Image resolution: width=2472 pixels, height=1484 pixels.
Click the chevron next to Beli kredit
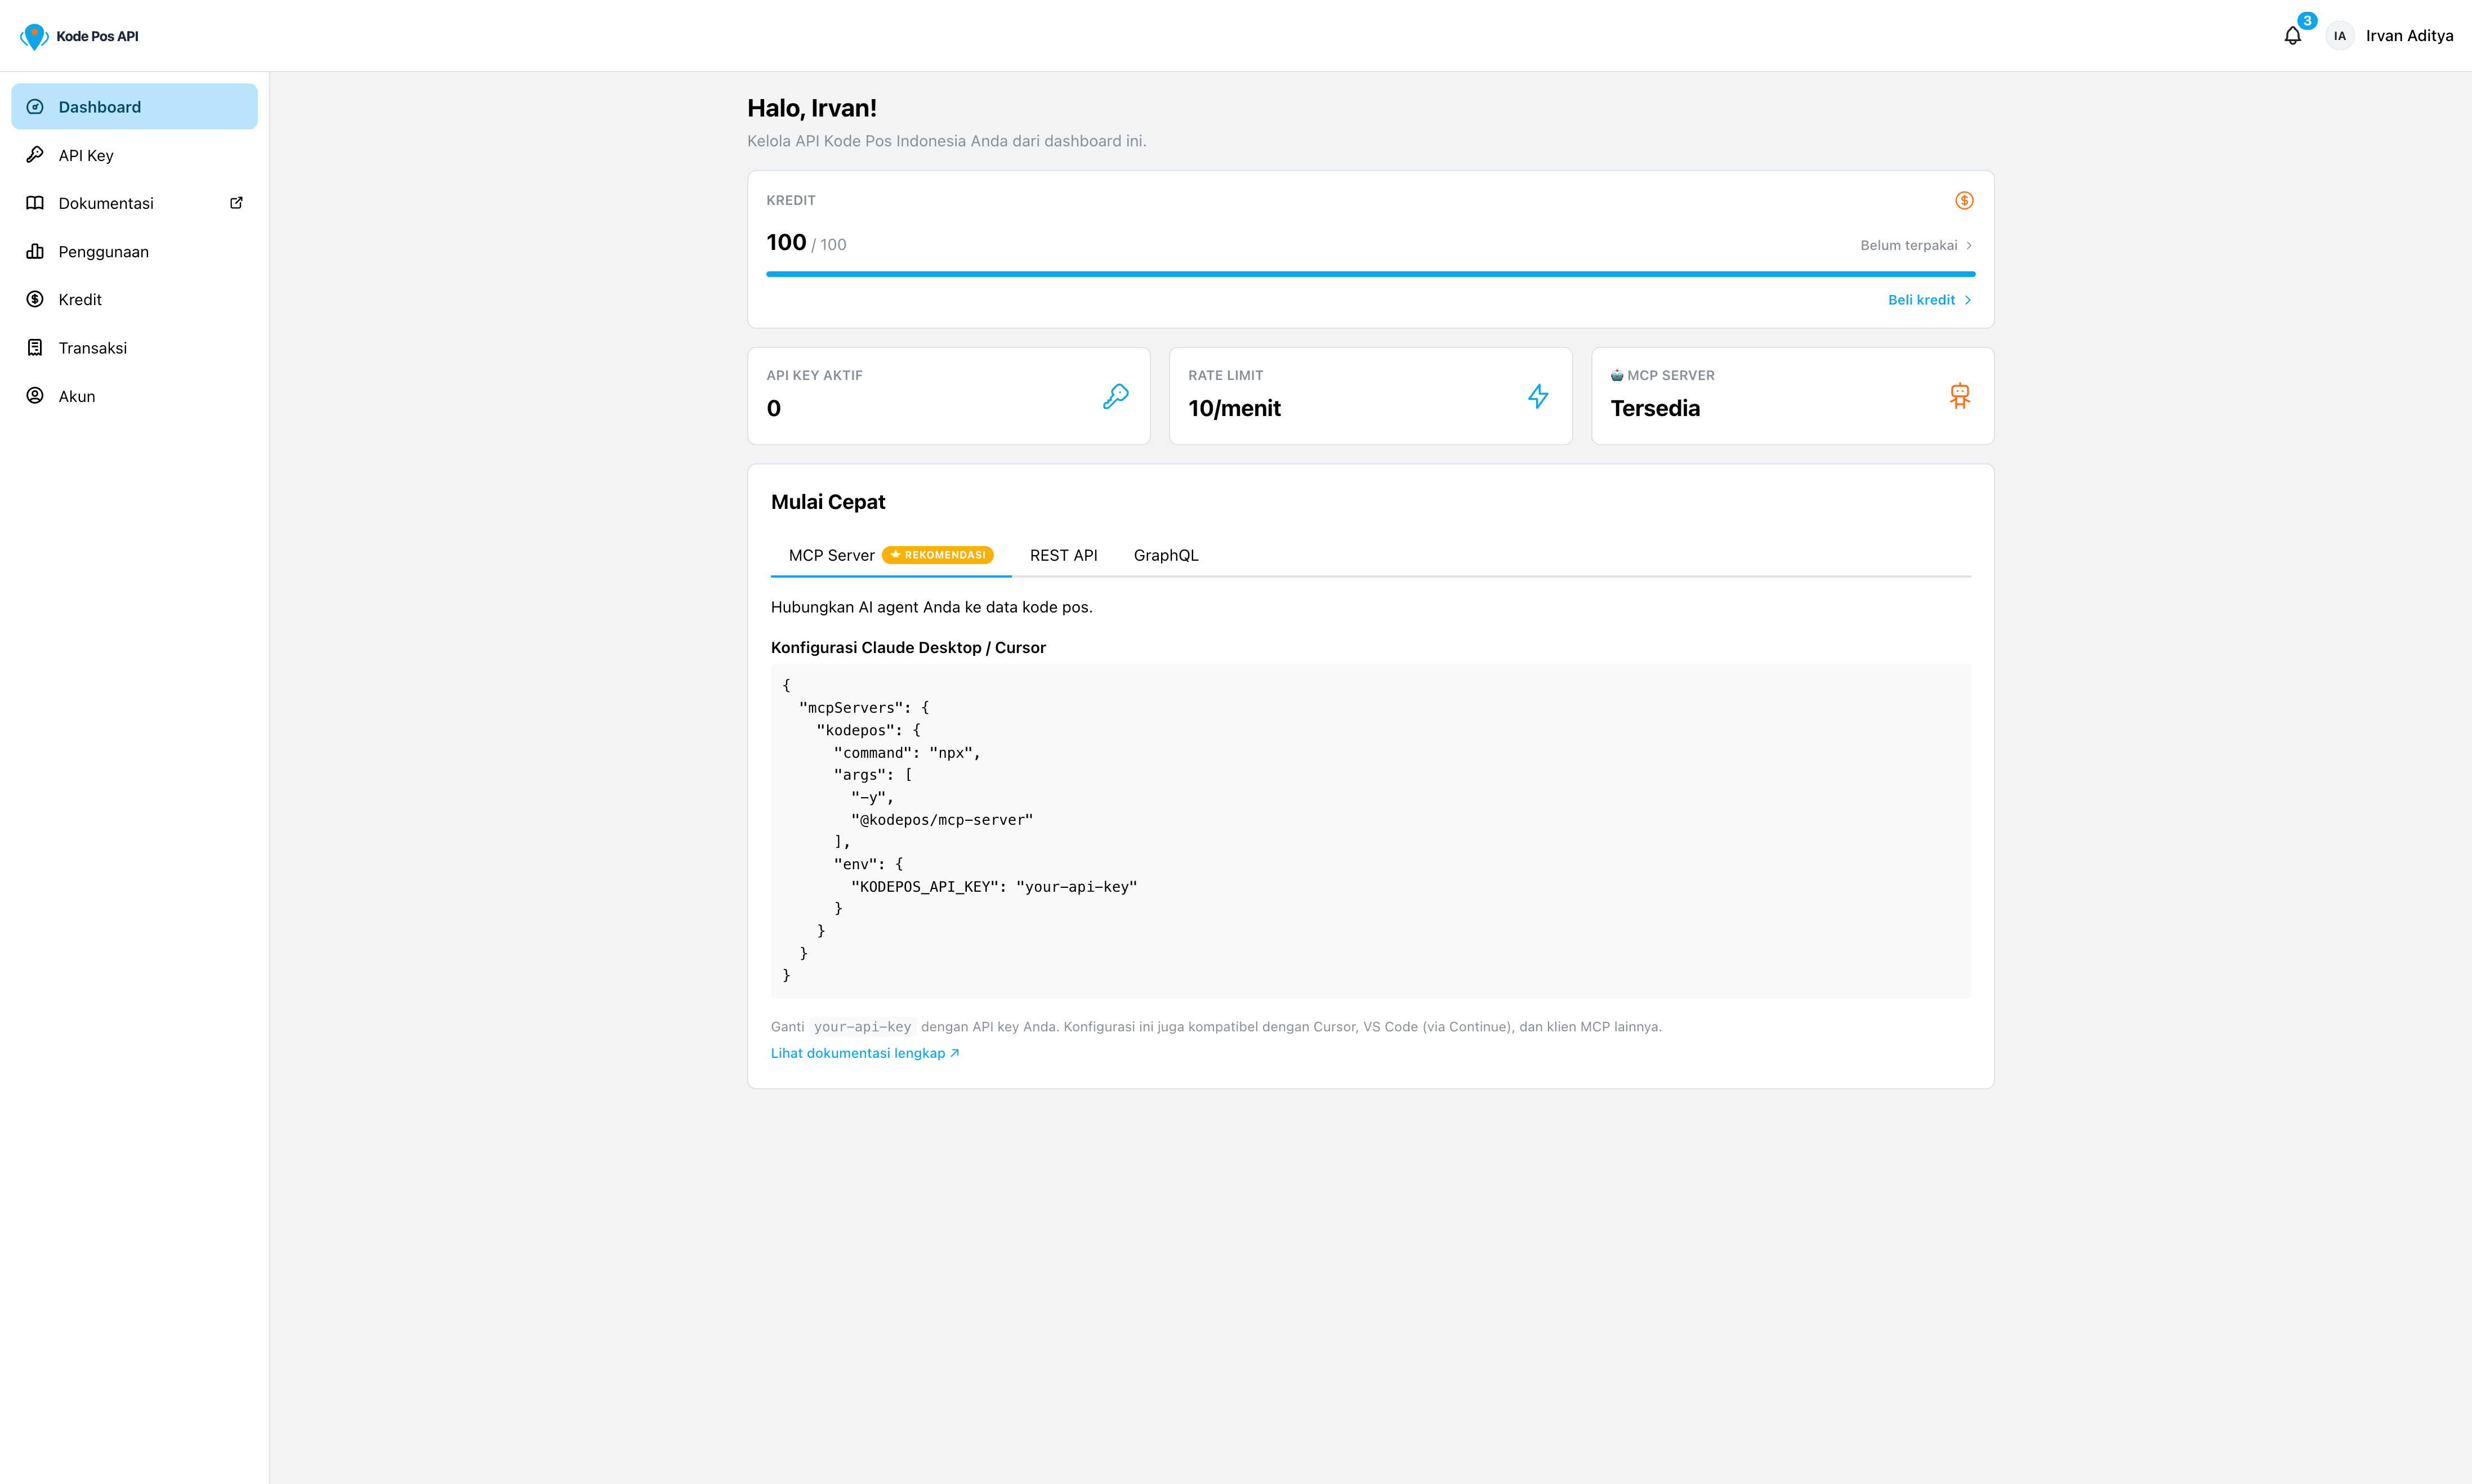1967,300
